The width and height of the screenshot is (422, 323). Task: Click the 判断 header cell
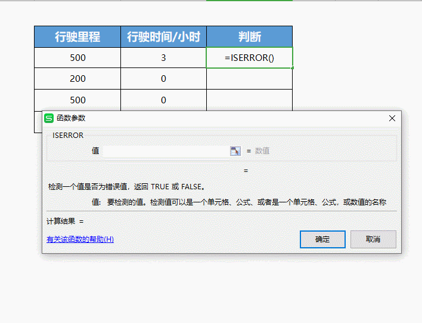250,36
